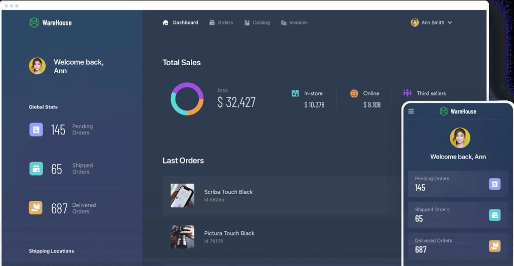Click the mobile Delivered Orders card icon
Image resolution: width=514 pixels, height=266 pixels.
coord(494,246)
